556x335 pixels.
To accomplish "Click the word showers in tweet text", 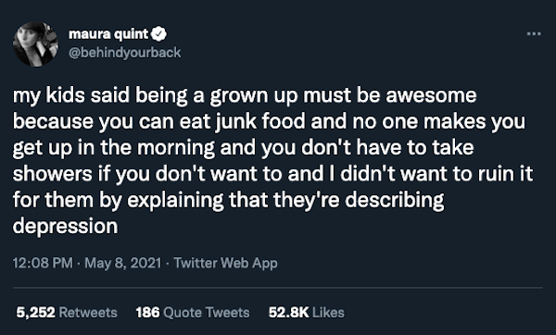I will 53,174.
